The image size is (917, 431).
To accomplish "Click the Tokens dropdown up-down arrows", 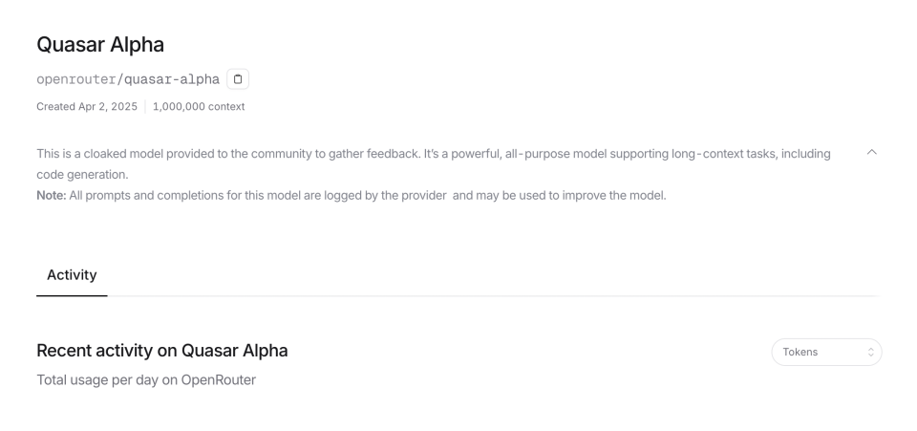I will [x=870, y=352].
